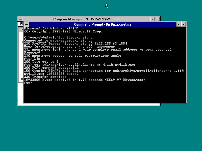
Task: Open the Program Manager child group control box
Action: pyautogui.click(x=21, y=30)
